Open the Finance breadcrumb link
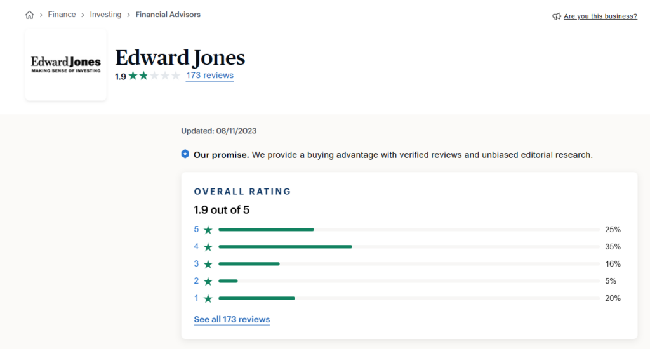This screenshot has height=349, width=650. (x=62, y=15)
